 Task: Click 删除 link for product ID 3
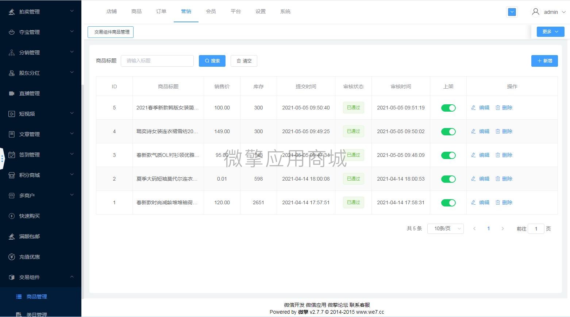coord(507,155)
